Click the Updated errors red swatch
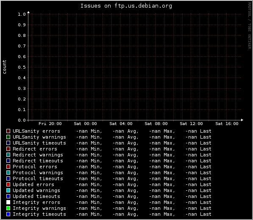 [x=8, y=184]
